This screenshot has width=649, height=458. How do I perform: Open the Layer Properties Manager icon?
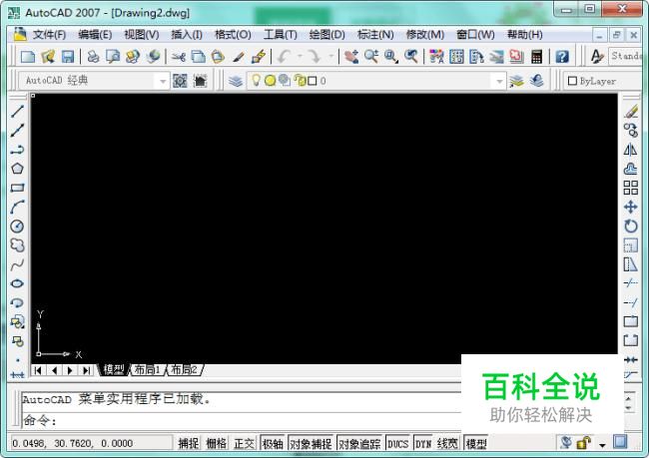(x=236, y=81)
